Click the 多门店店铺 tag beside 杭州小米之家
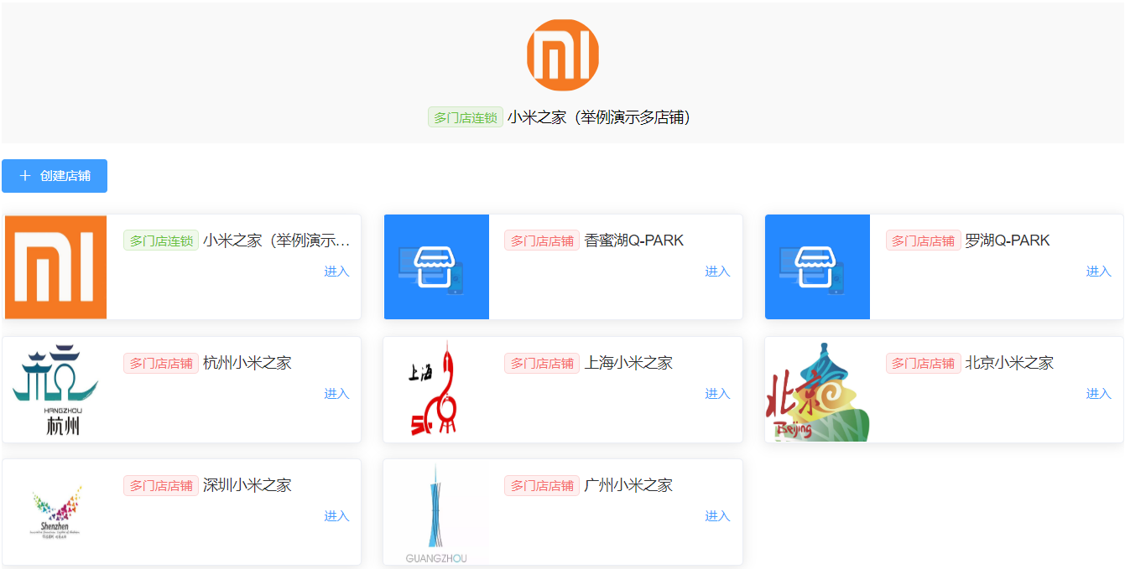The height and width of the screenshot is (569, 1125). [x=161, y=363]
